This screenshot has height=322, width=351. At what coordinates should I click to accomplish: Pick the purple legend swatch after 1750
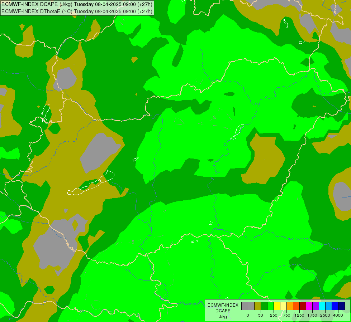coord(316,306)
